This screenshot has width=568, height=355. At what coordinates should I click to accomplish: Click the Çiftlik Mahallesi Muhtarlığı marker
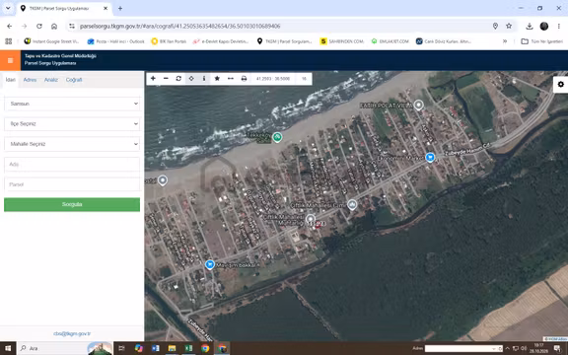(311, 219)
